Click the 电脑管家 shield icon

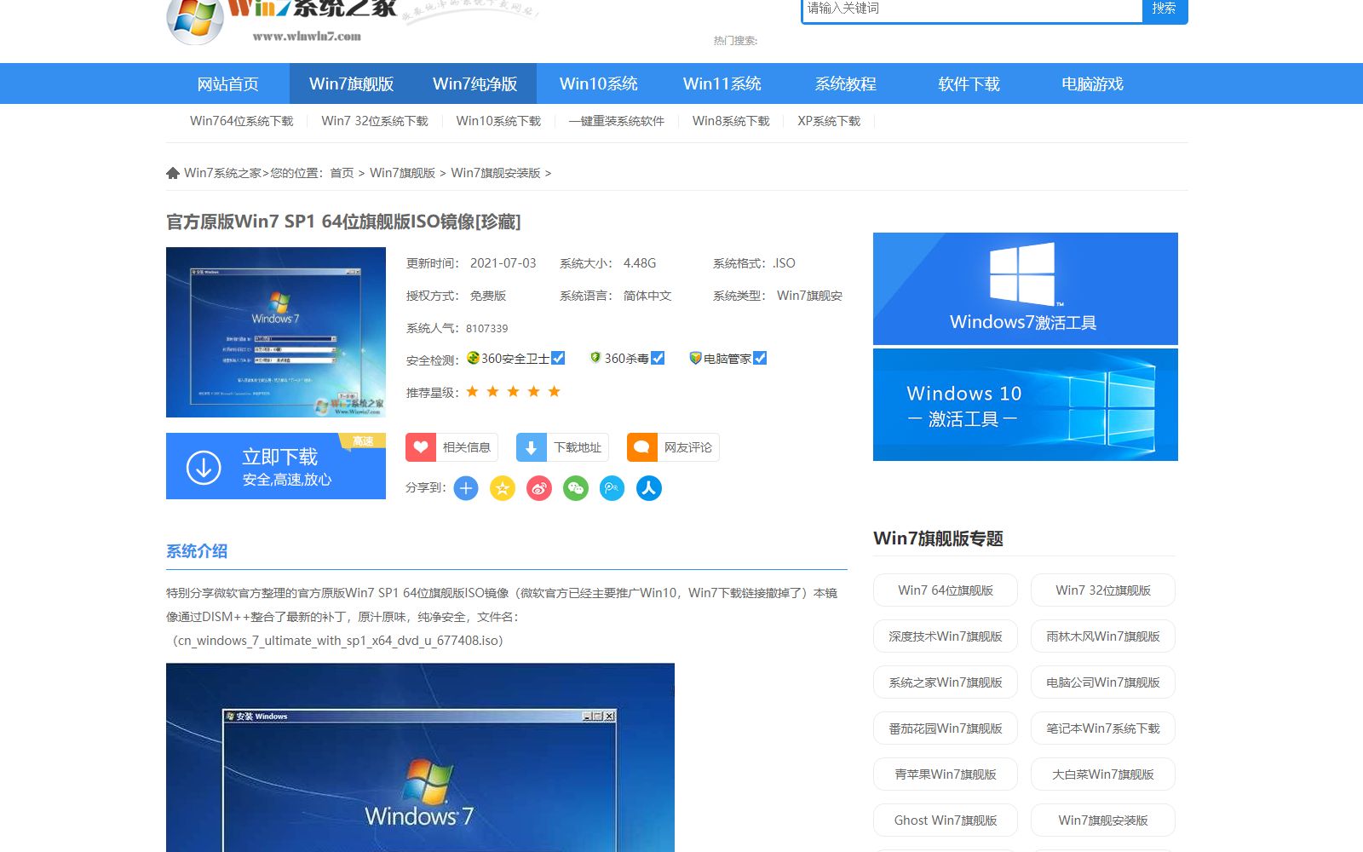(696, 358)
